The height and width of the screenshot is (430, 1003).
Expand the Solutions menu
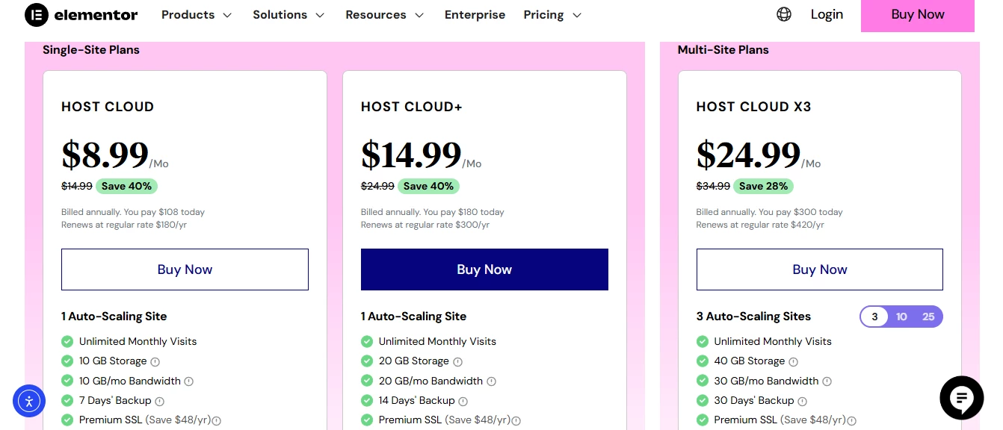click(x=288, y=15)
